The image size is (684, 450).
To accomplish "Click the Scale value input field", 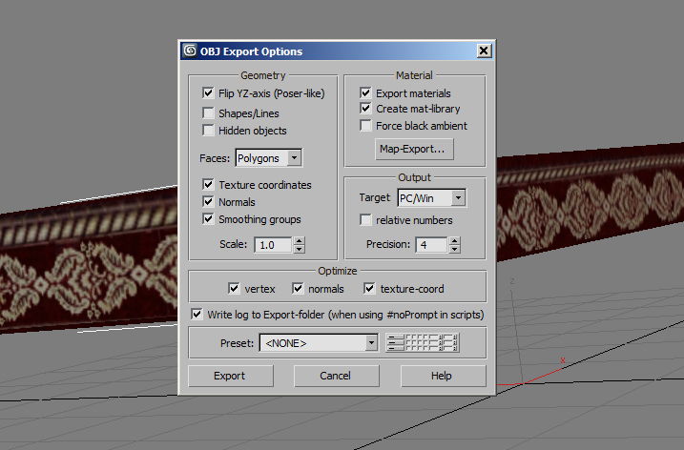I will (x=274, y=245).
